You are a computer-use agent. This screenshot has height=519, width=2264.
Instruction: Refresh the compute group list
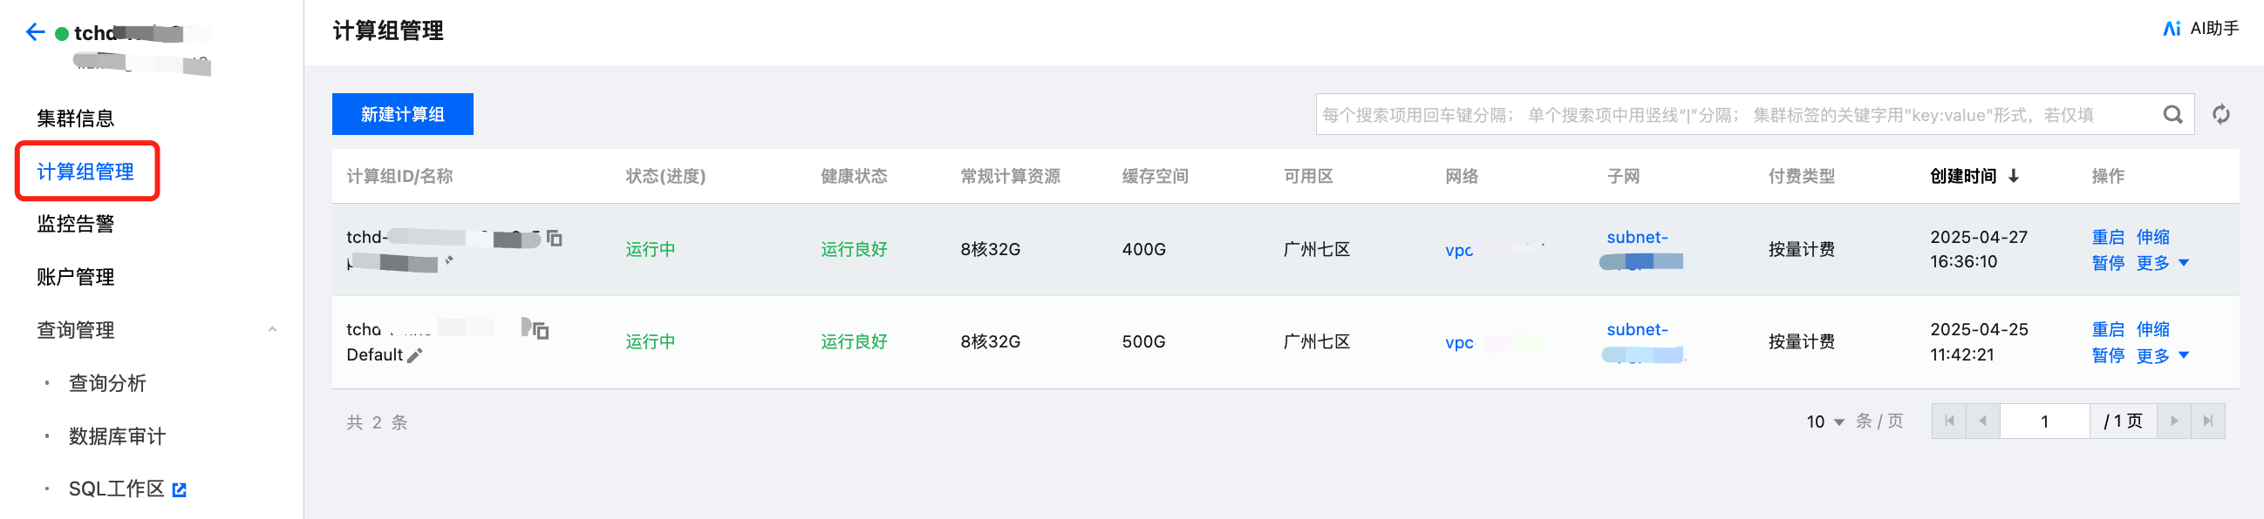[2221, 115]
